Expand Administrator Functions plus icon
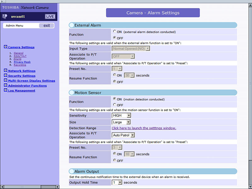 coord(6,85)
